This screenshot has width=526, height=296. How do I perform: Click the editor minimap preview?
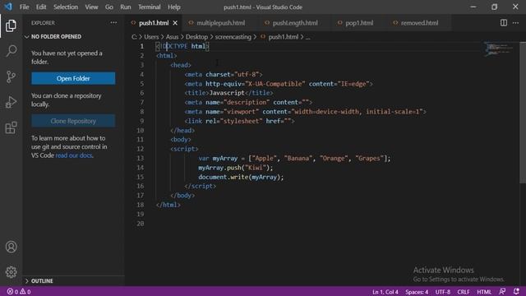pyautogui.click(x=499, y=49)
